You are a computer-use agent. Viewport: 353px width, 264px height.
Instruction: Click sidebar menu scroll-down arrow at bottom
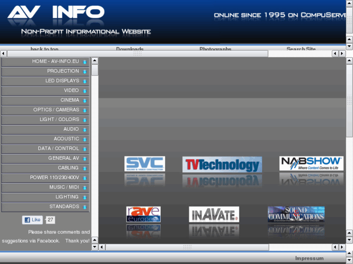point(95,247)
